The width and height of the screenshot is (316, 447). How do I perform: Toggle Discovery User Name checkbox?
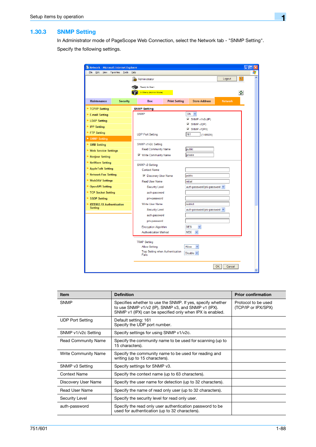click(144, 176)
